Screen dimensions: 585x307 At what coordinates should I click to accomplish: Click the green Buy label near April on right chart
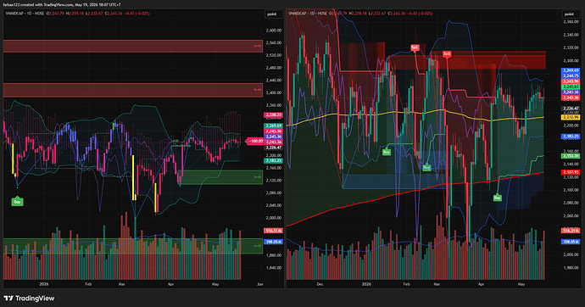497,198
